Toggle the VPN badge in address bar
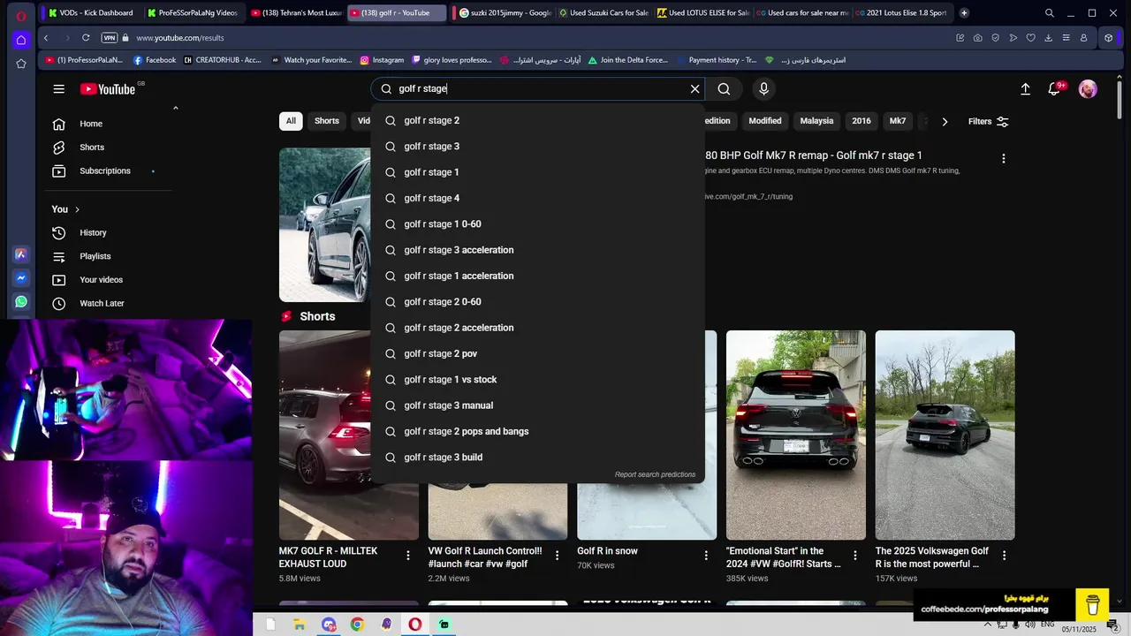Image resolution: width=1131 pixels, height=636 pixels. coord(110,38)
